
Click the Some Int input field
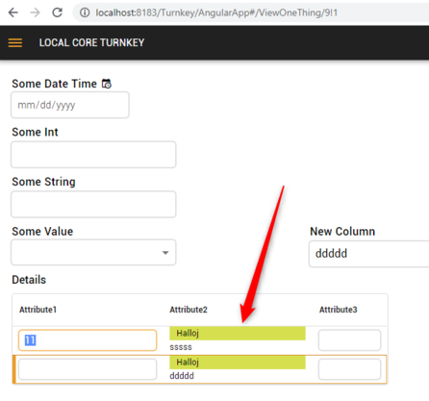[93, 155]
